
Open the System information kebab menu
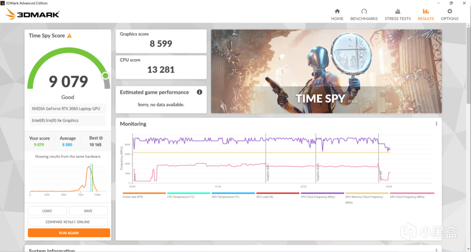[x=436, y=250]
